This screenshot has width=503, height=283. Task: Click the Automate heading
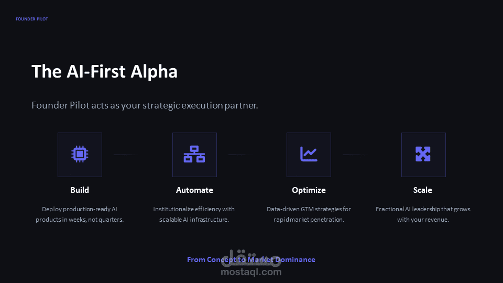[x=194, y=190]
